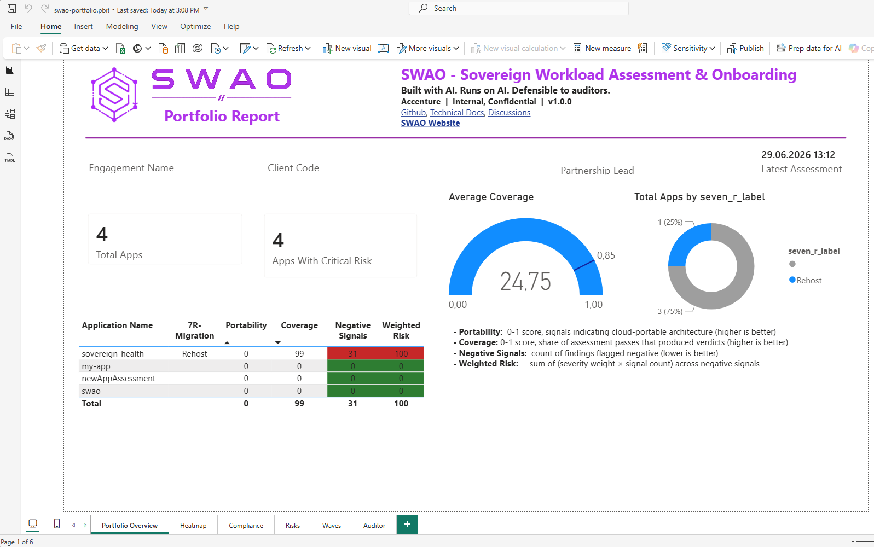Open the Help ribbon tab
The height and width of the screenshot is (547, 874).
[x=231, y=26]
